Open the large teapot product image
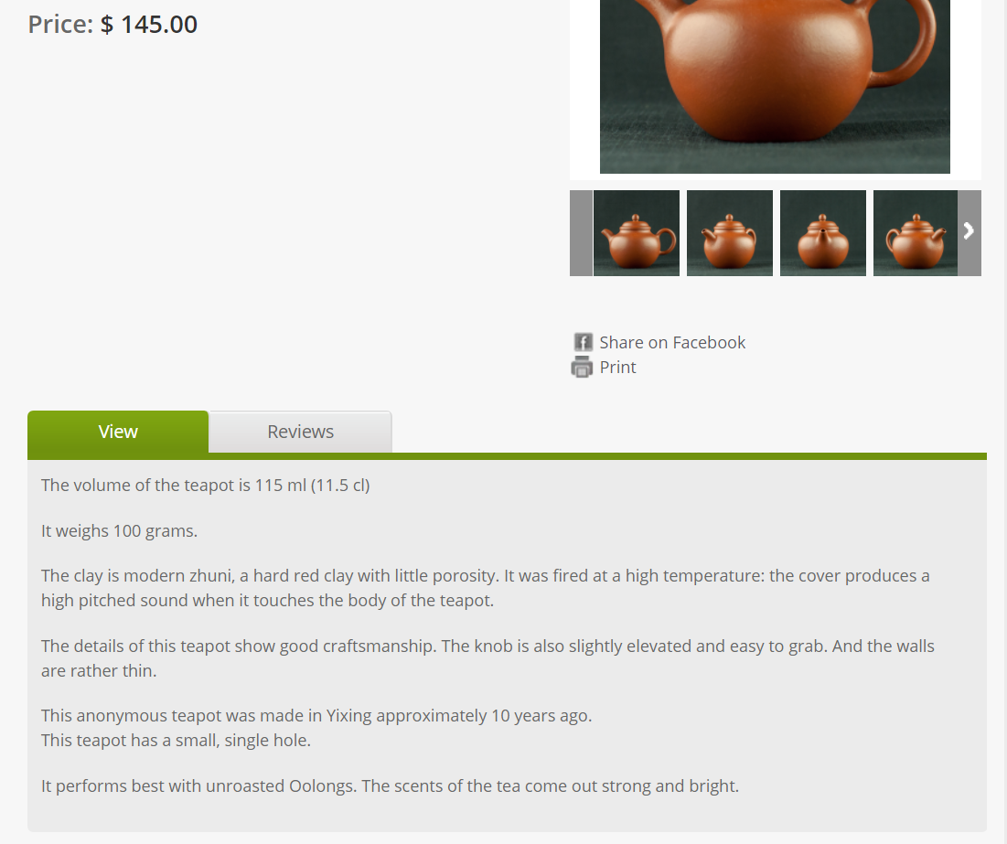Screen dimensions: 1007x844 tap(775, 87)
